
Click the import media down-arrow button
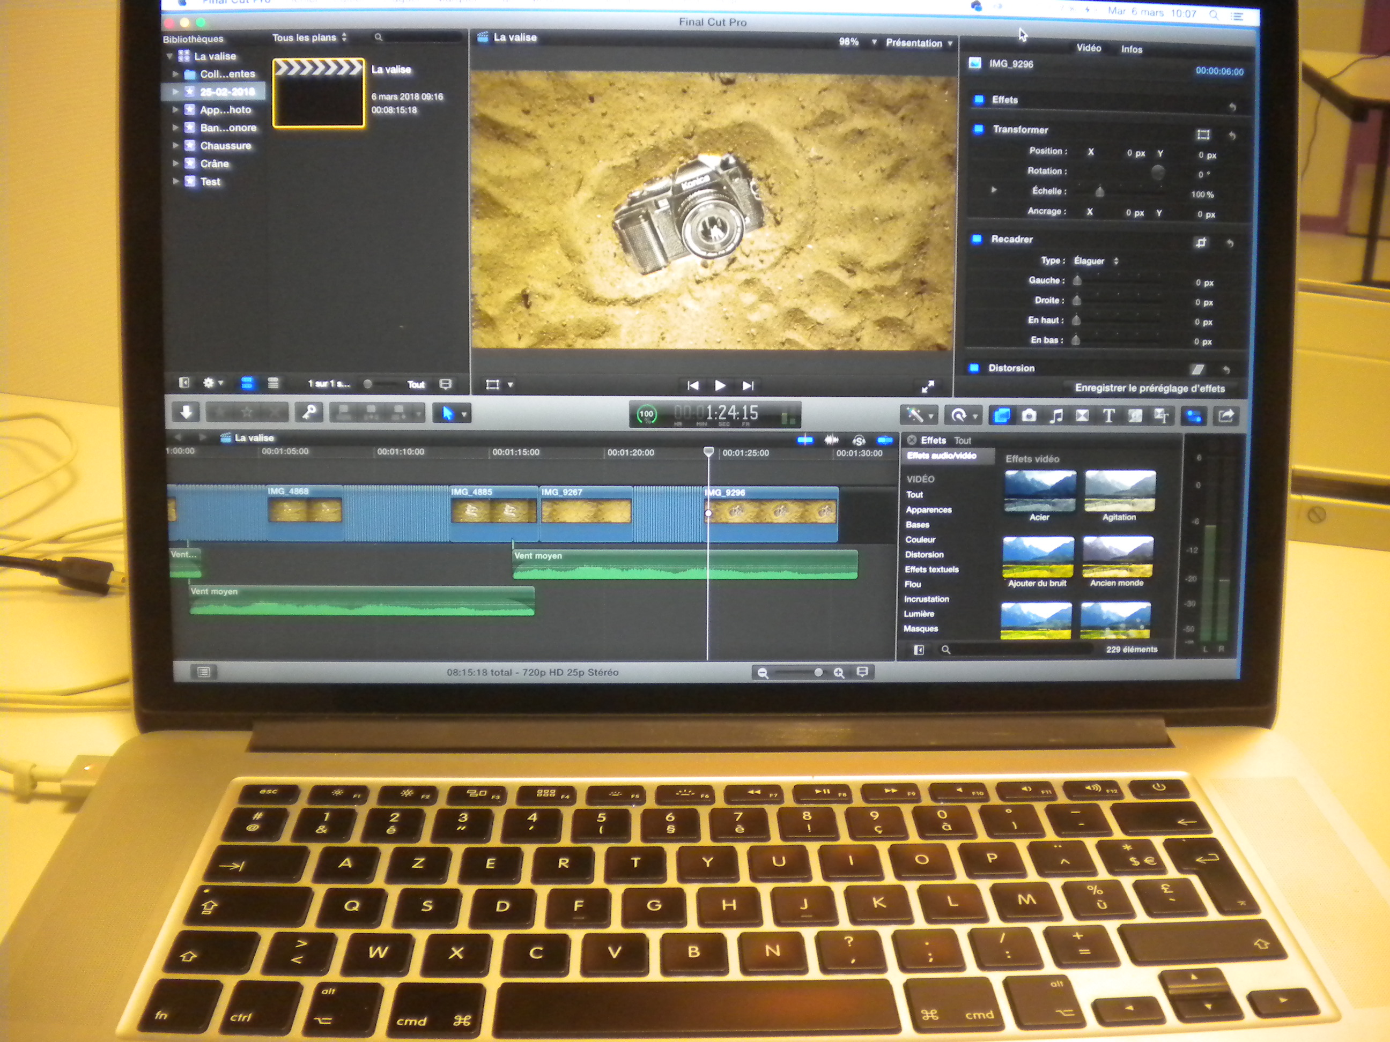click(186, 412)
